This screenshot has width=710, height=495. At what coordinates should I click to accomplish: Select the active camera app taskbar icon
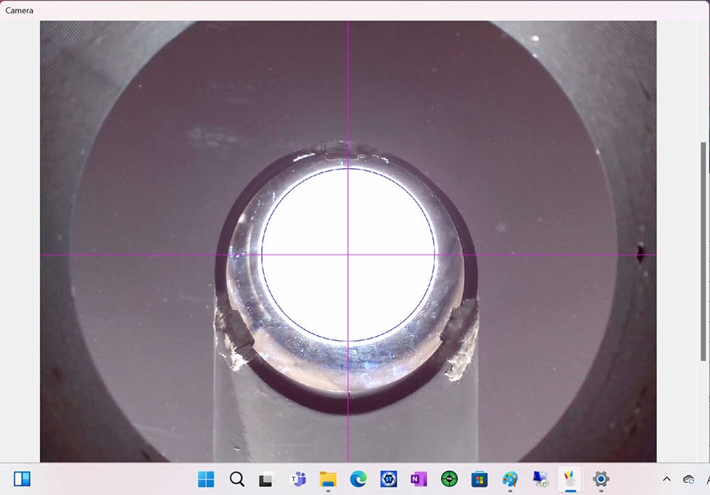click(x=571, y=479)
